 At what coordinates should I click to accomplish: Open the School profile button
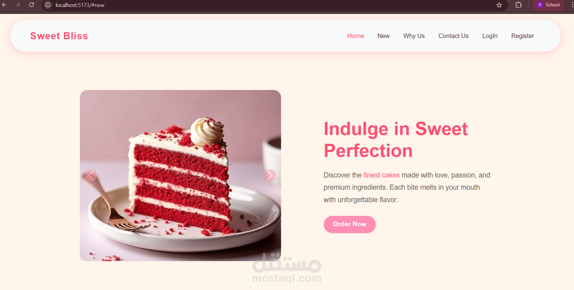[x=548, y=5]
